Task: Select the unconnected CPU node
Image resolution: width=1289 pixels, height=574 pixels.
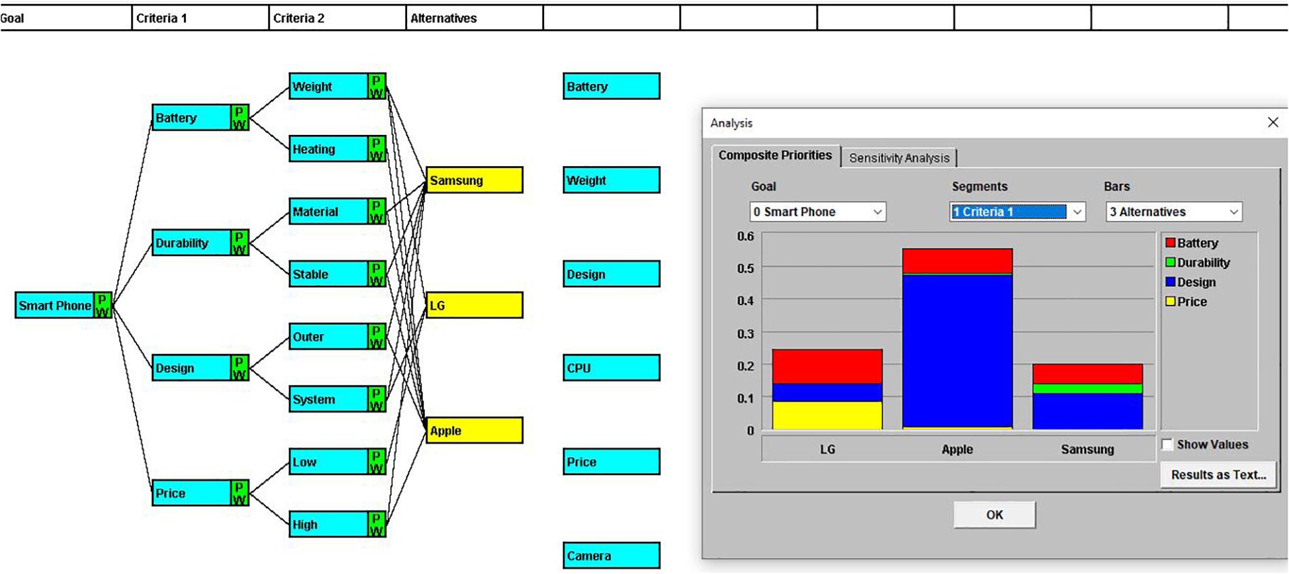Action: (x=611, y=368)
